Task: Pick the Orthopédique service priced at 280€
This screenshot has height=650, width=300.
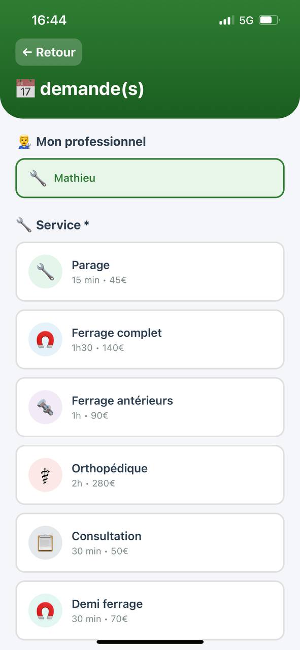Action: point(150,475)
